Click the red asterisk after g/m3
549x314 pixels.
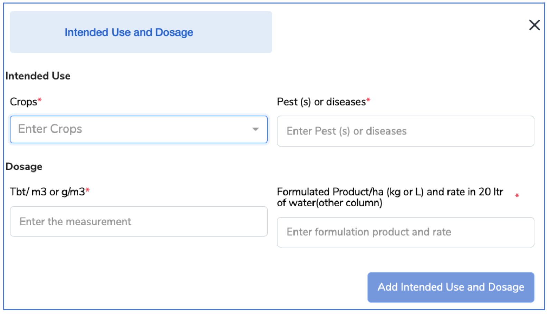(88, 190)
